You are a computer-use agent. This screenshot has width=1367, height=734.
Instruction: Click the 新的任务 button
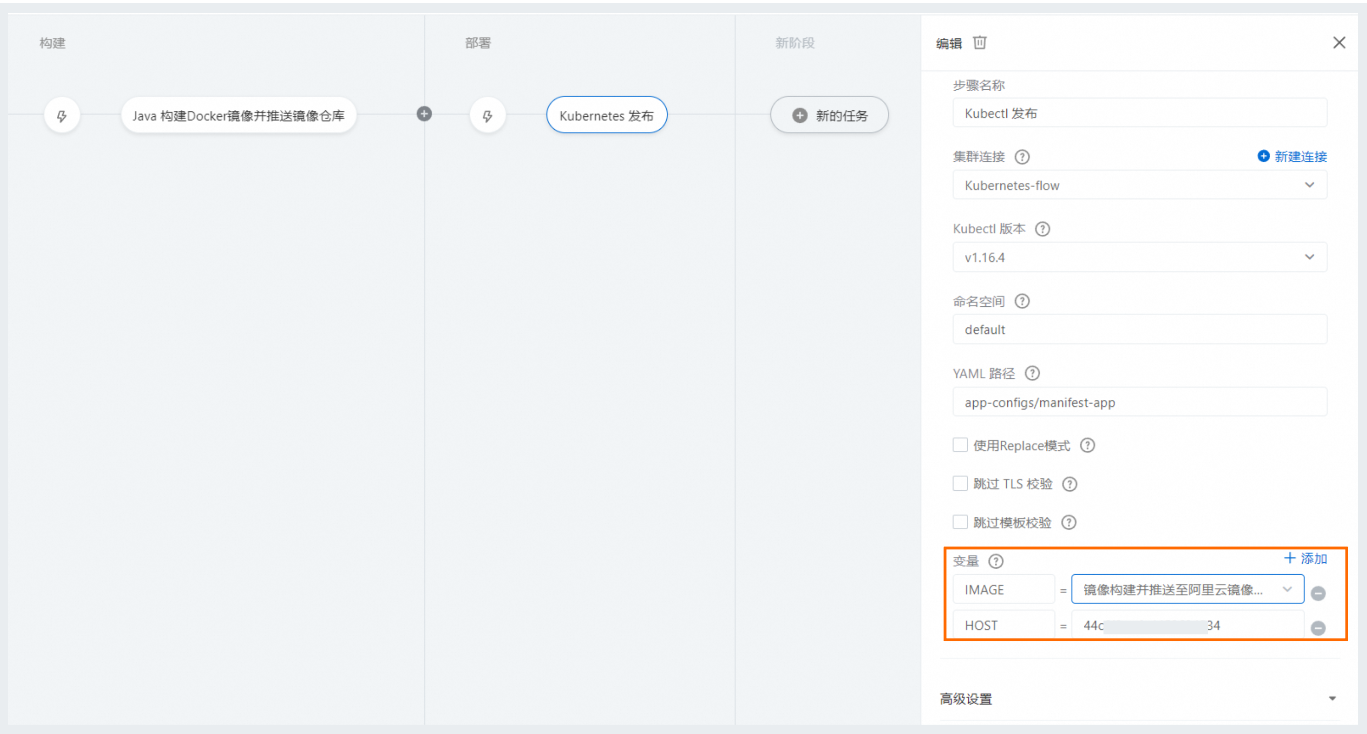tap(830, 115)
